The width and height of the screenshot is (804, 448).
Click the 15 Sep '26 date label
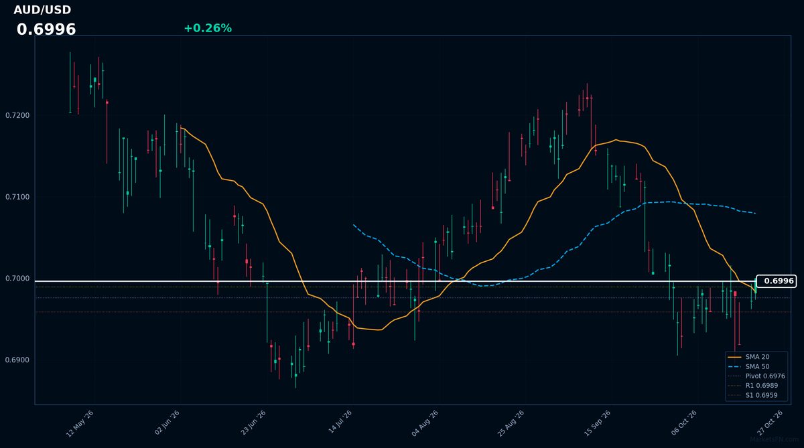click(597, 424)
